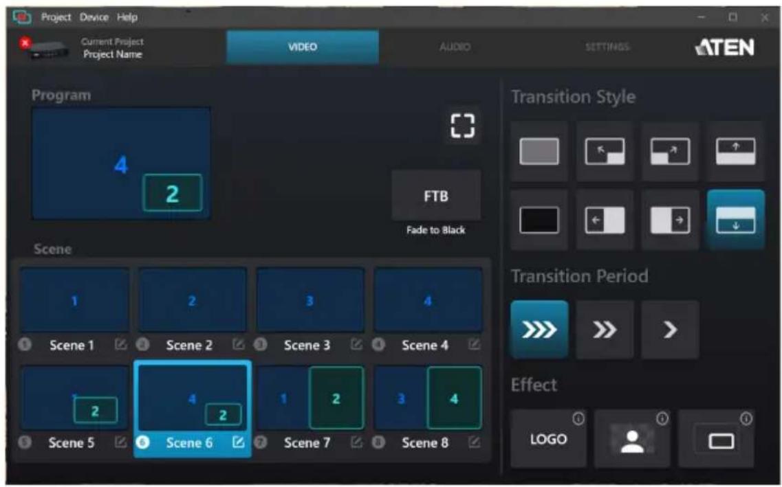Viewport: 782px width, 487px height.
Task: Click the disconnected device icon
Action: pyautogui.click(x=45, y=48)
